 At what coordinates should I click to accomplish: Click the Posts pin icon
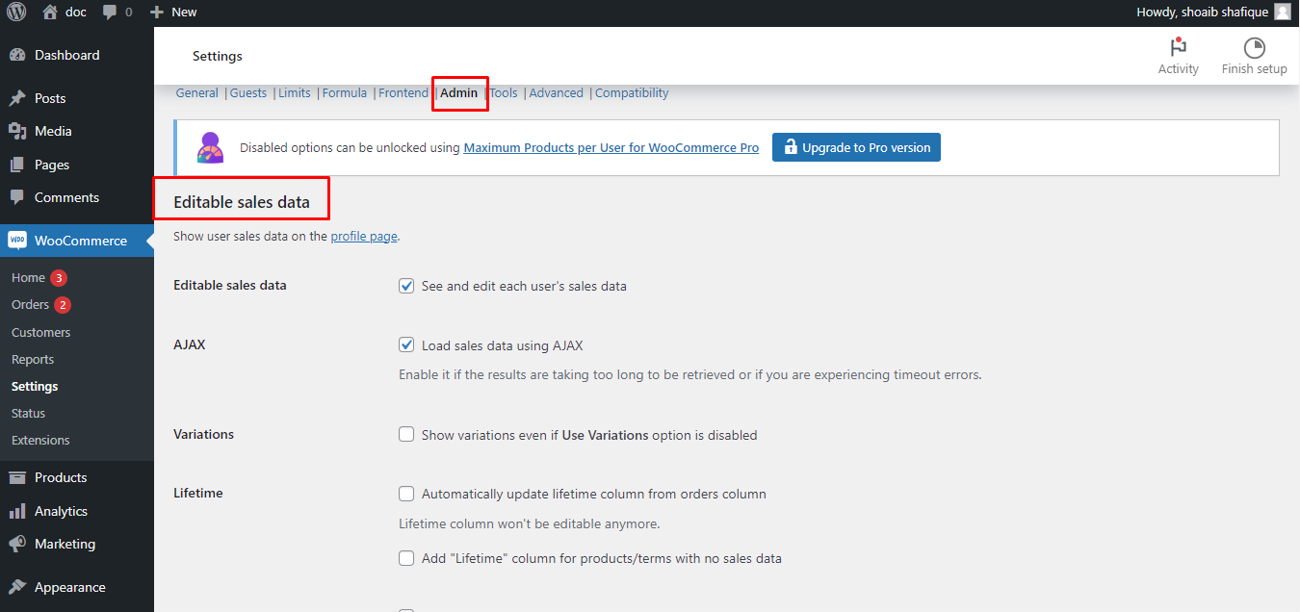click(17, 98)
